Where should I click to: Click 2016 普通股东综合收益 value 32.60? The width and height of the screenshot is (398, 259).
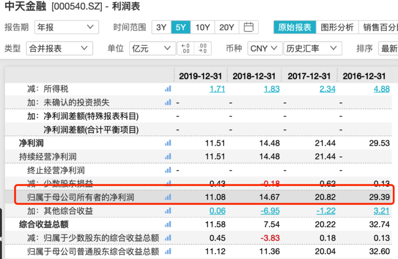[x=379, y=251]
